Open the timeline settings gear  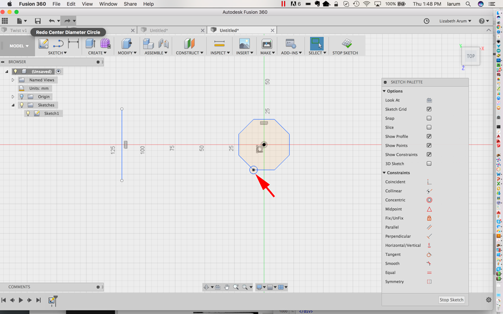click(488, 300)
